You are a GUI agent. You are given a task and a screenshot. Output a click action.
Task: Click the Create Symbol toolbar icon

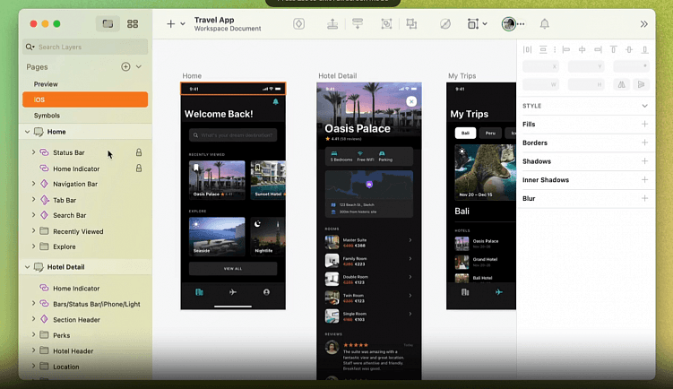click(299, 23)
